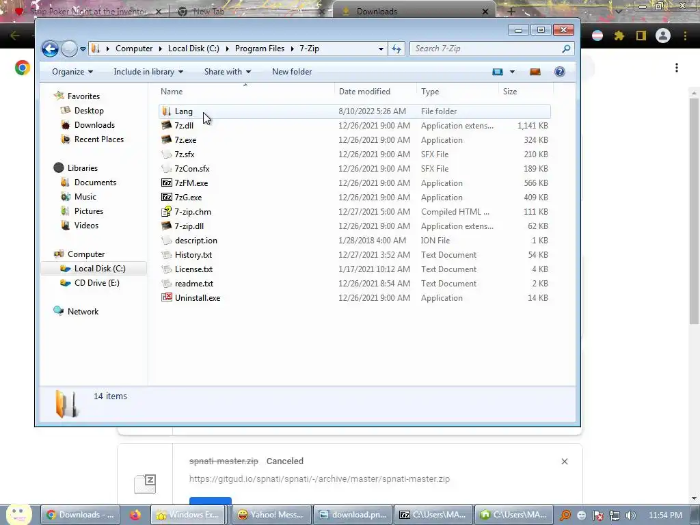
Task: Go to Desktop in Favorites
Action: (x=89, y=110)
